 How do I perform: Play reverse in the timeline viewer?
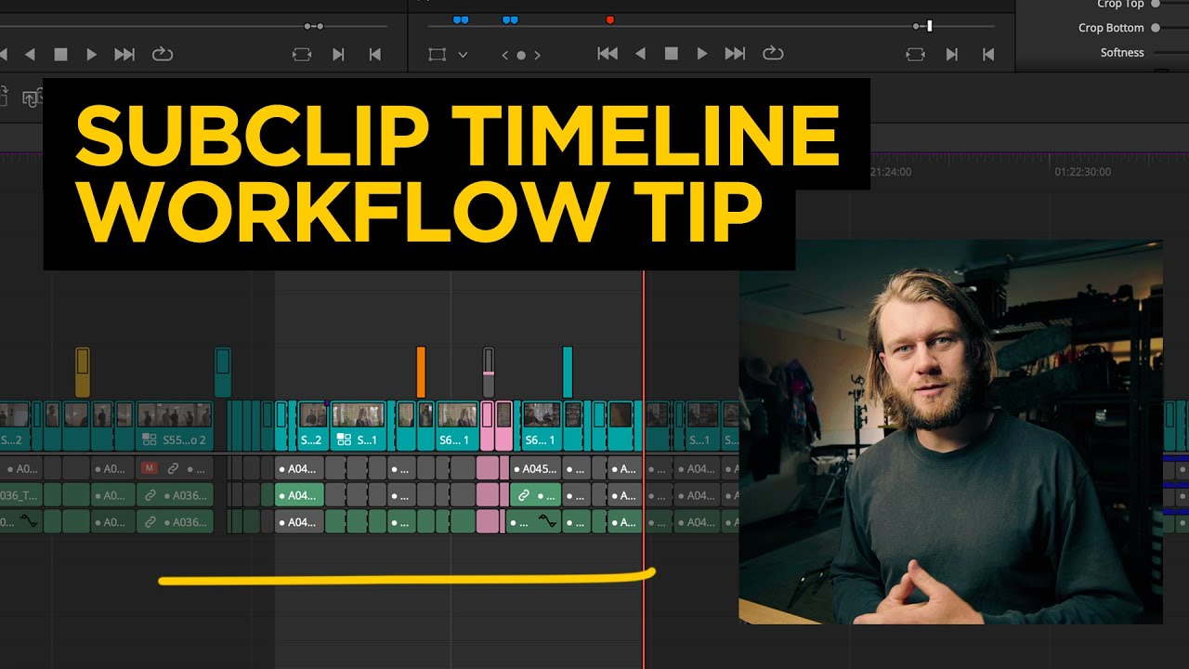(640, 54)
